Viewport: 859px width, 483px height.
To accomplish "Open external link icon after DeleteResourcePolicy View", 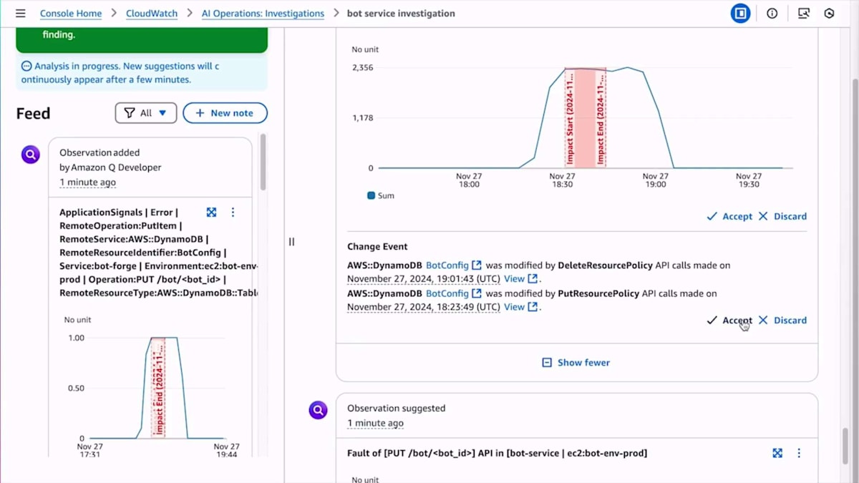I will point(533,279).
